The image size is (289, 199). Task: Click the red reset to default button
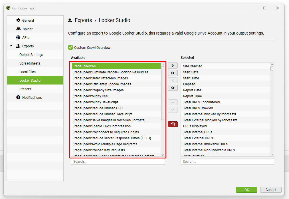click(173, 124)
